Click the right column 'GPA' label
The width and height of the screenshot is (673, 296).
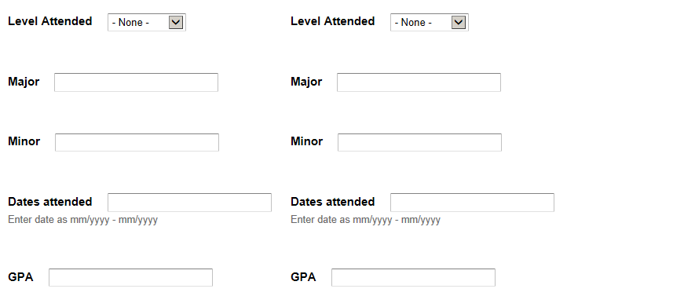pyautogui.click(x=303, y=277)
